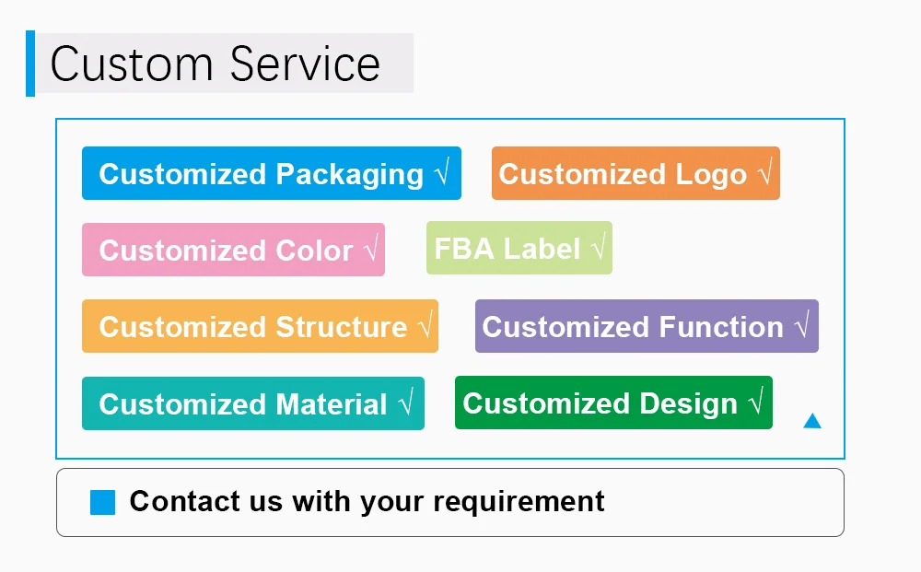921x572 pixels.
Task: Click the checkmark on Customized Packaging
Action: pyautogui.click(x=442, y=173)
